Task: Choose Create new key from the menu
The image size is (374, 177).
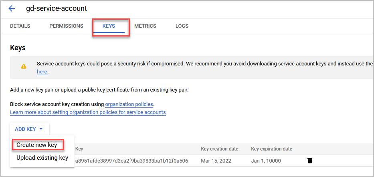Action: 37,145
